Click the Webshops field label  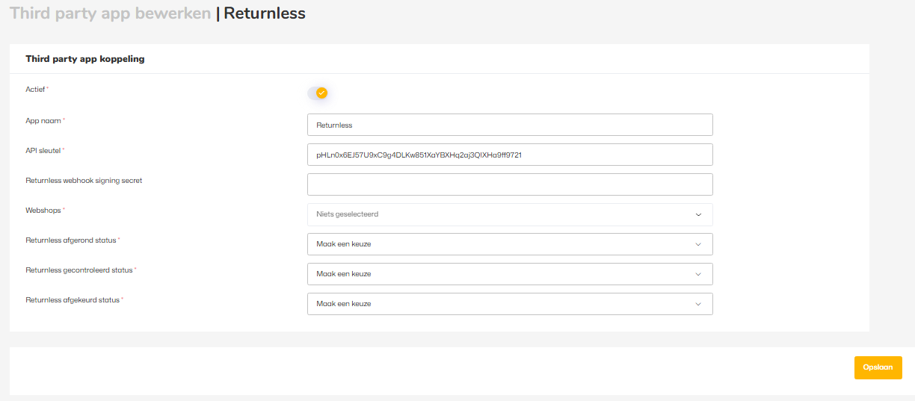43,210
